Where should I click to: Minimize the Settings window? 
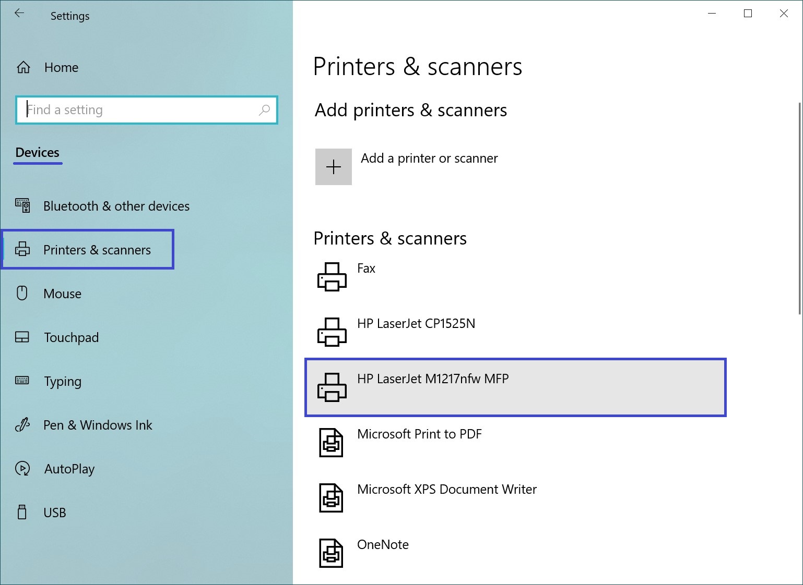[712, 14]
